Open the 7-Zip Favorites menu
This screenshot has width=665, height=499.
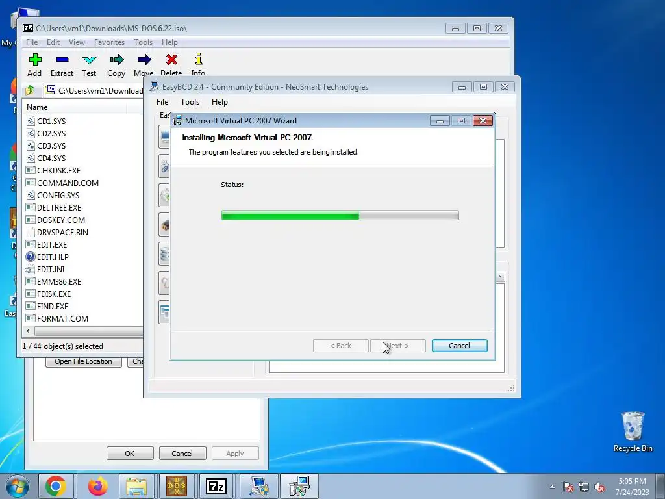109,42
